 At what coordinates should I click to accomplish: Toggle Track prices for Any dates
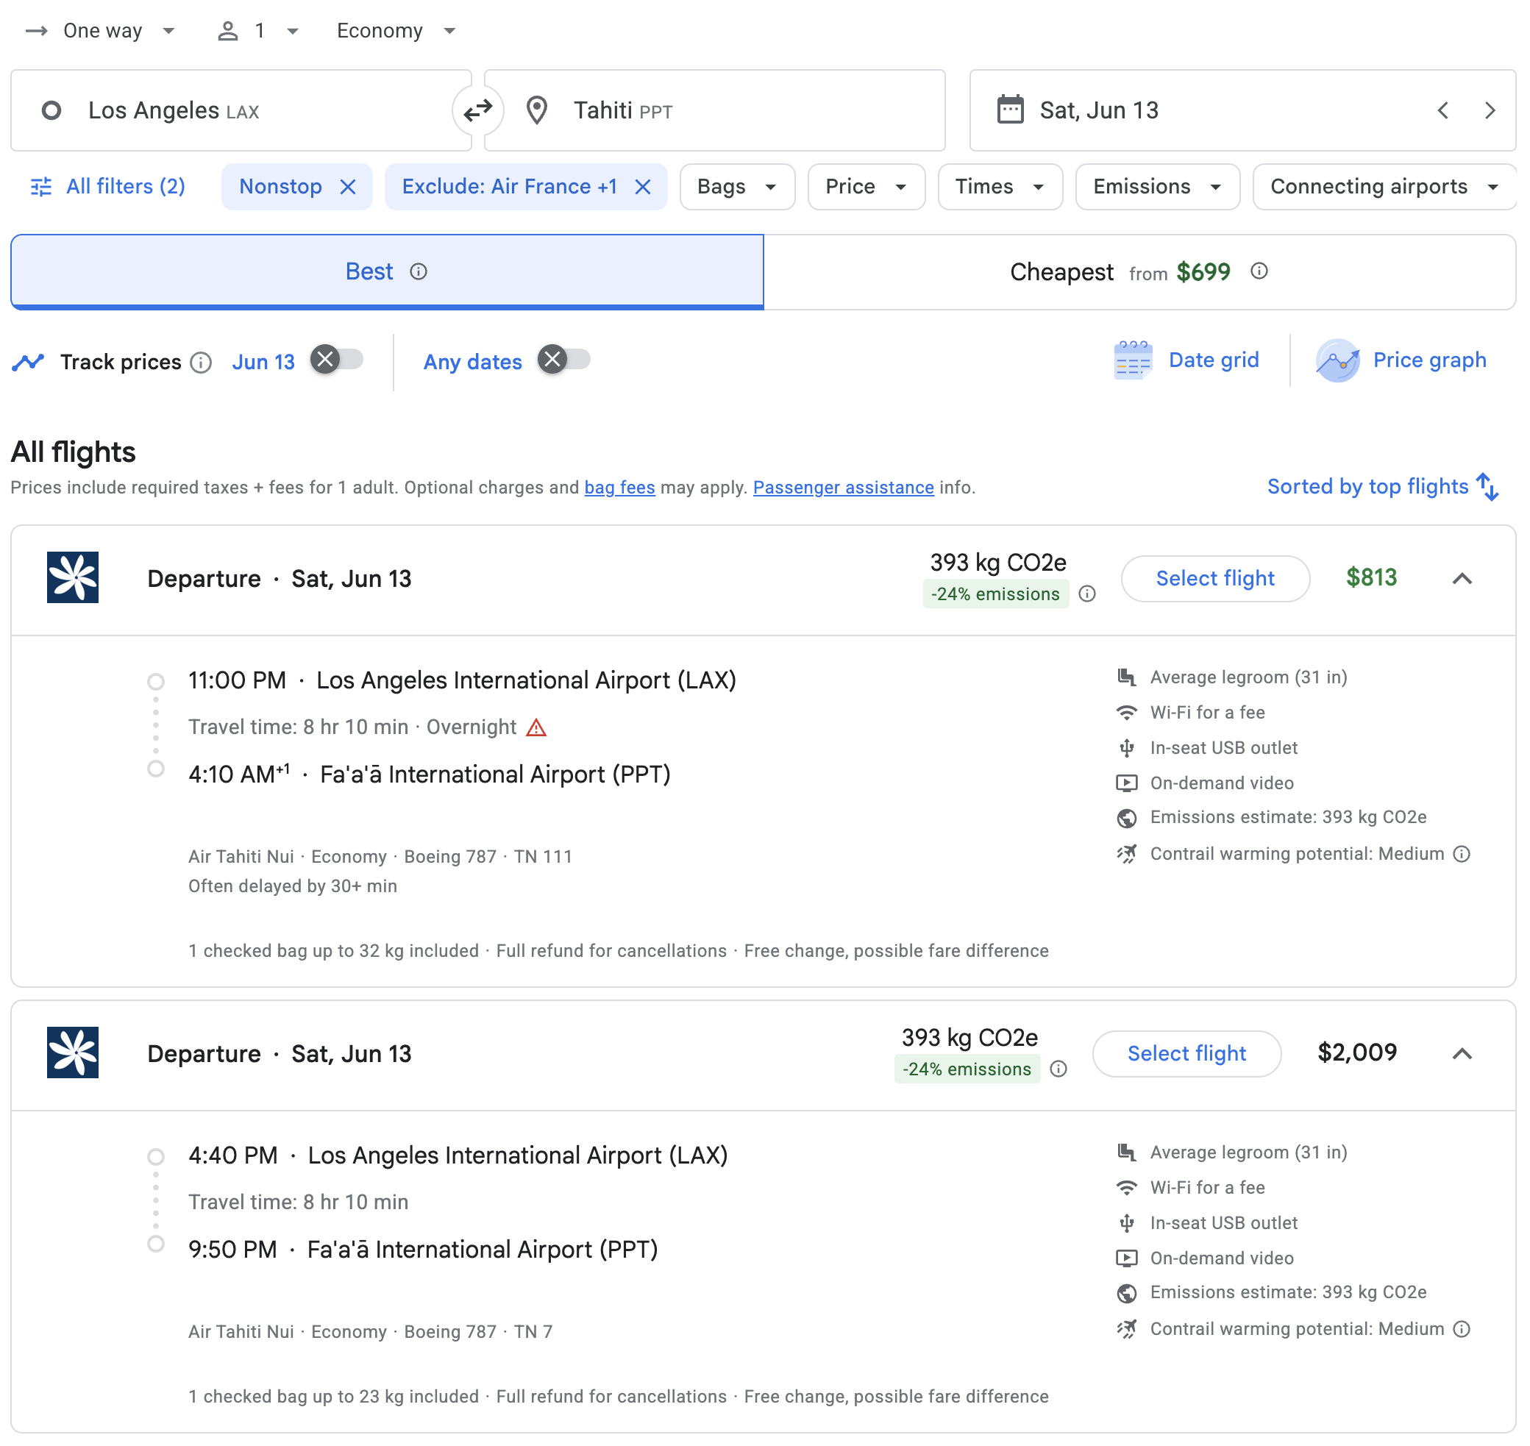pos(564,360)
